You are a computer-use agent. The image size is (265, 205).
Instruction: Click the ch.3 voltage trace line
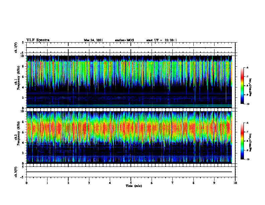coord(129,172)
